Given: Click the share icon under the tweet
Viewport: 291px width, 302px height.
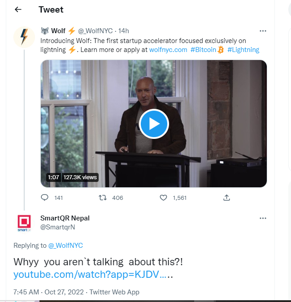Looking at the screenshot, I should [226, 198].
